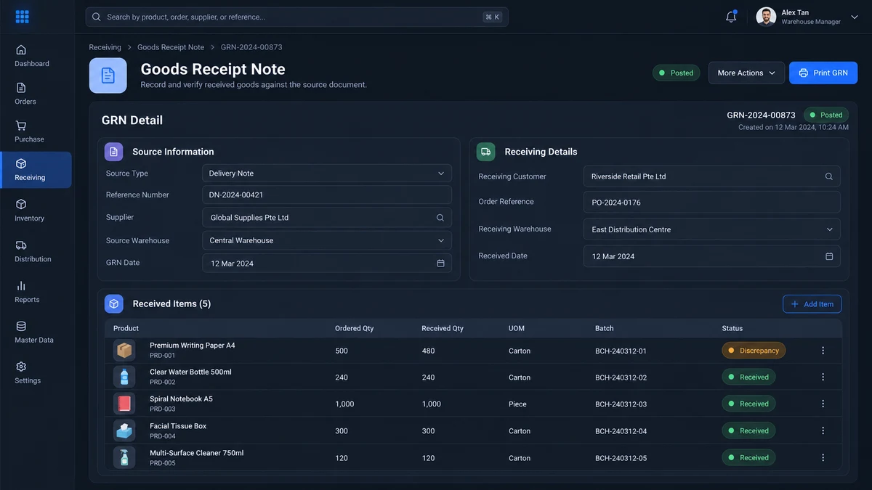This screenshot has height=490, width=872.
Task: Click received quantity 480
Action: coord(428,351)
